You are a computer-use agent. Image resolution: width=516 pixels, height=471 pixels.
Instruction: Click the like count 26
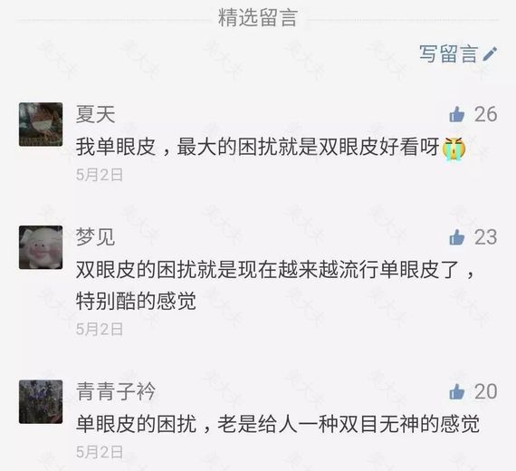[x=485, y=115]
